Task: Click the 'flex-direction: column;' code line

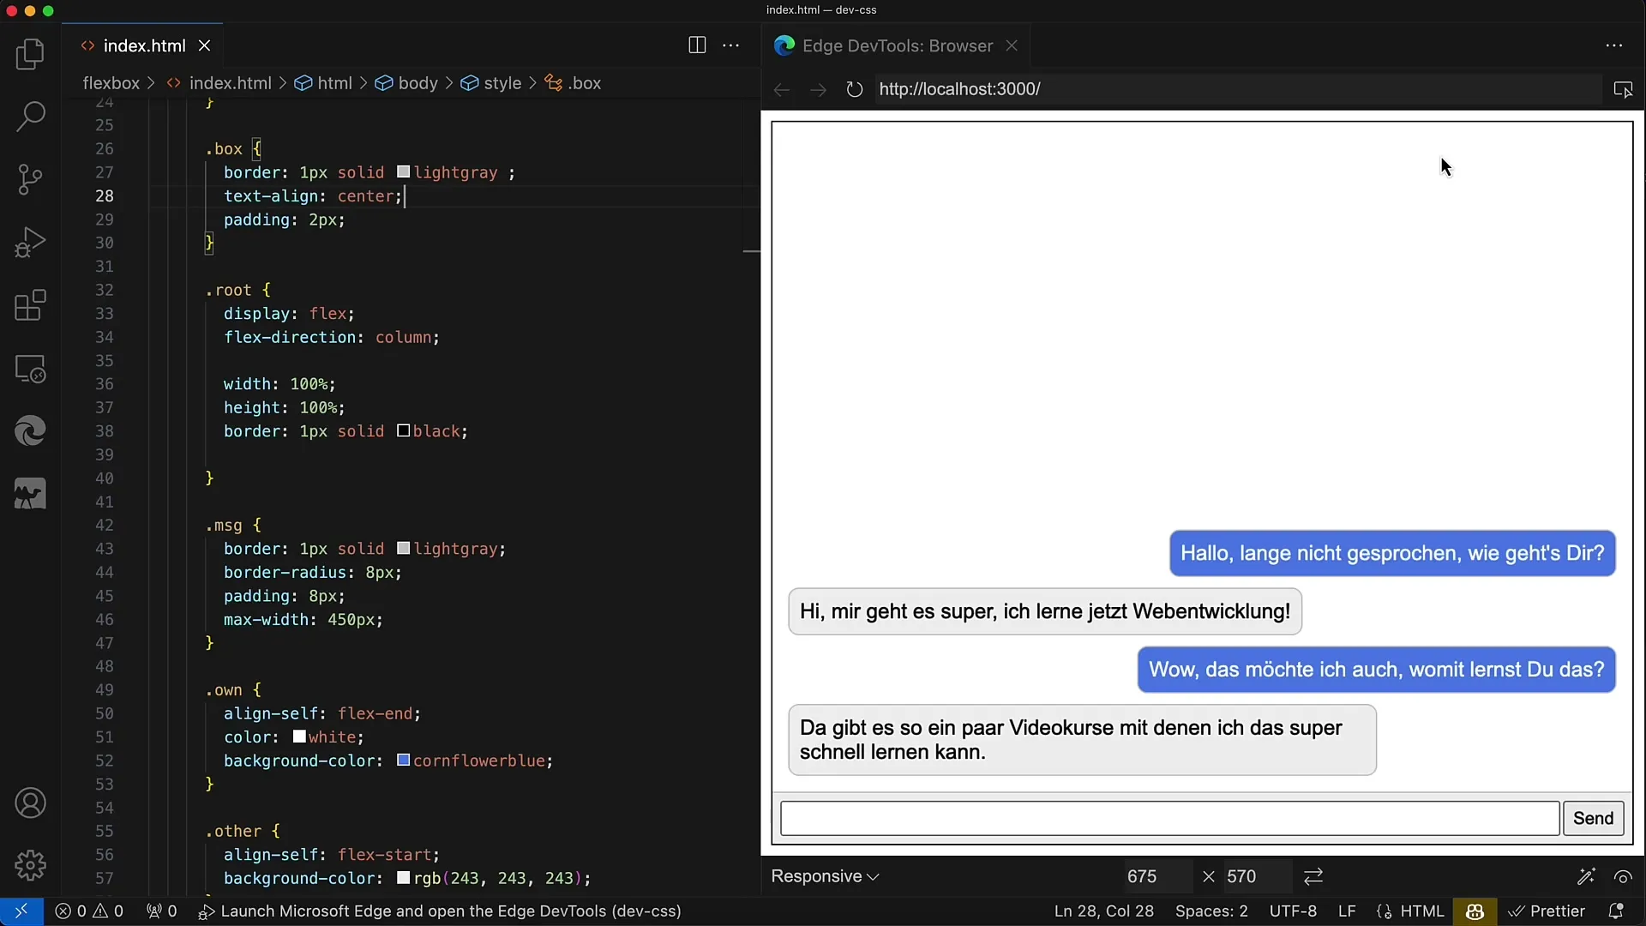Action: point(331,337)
